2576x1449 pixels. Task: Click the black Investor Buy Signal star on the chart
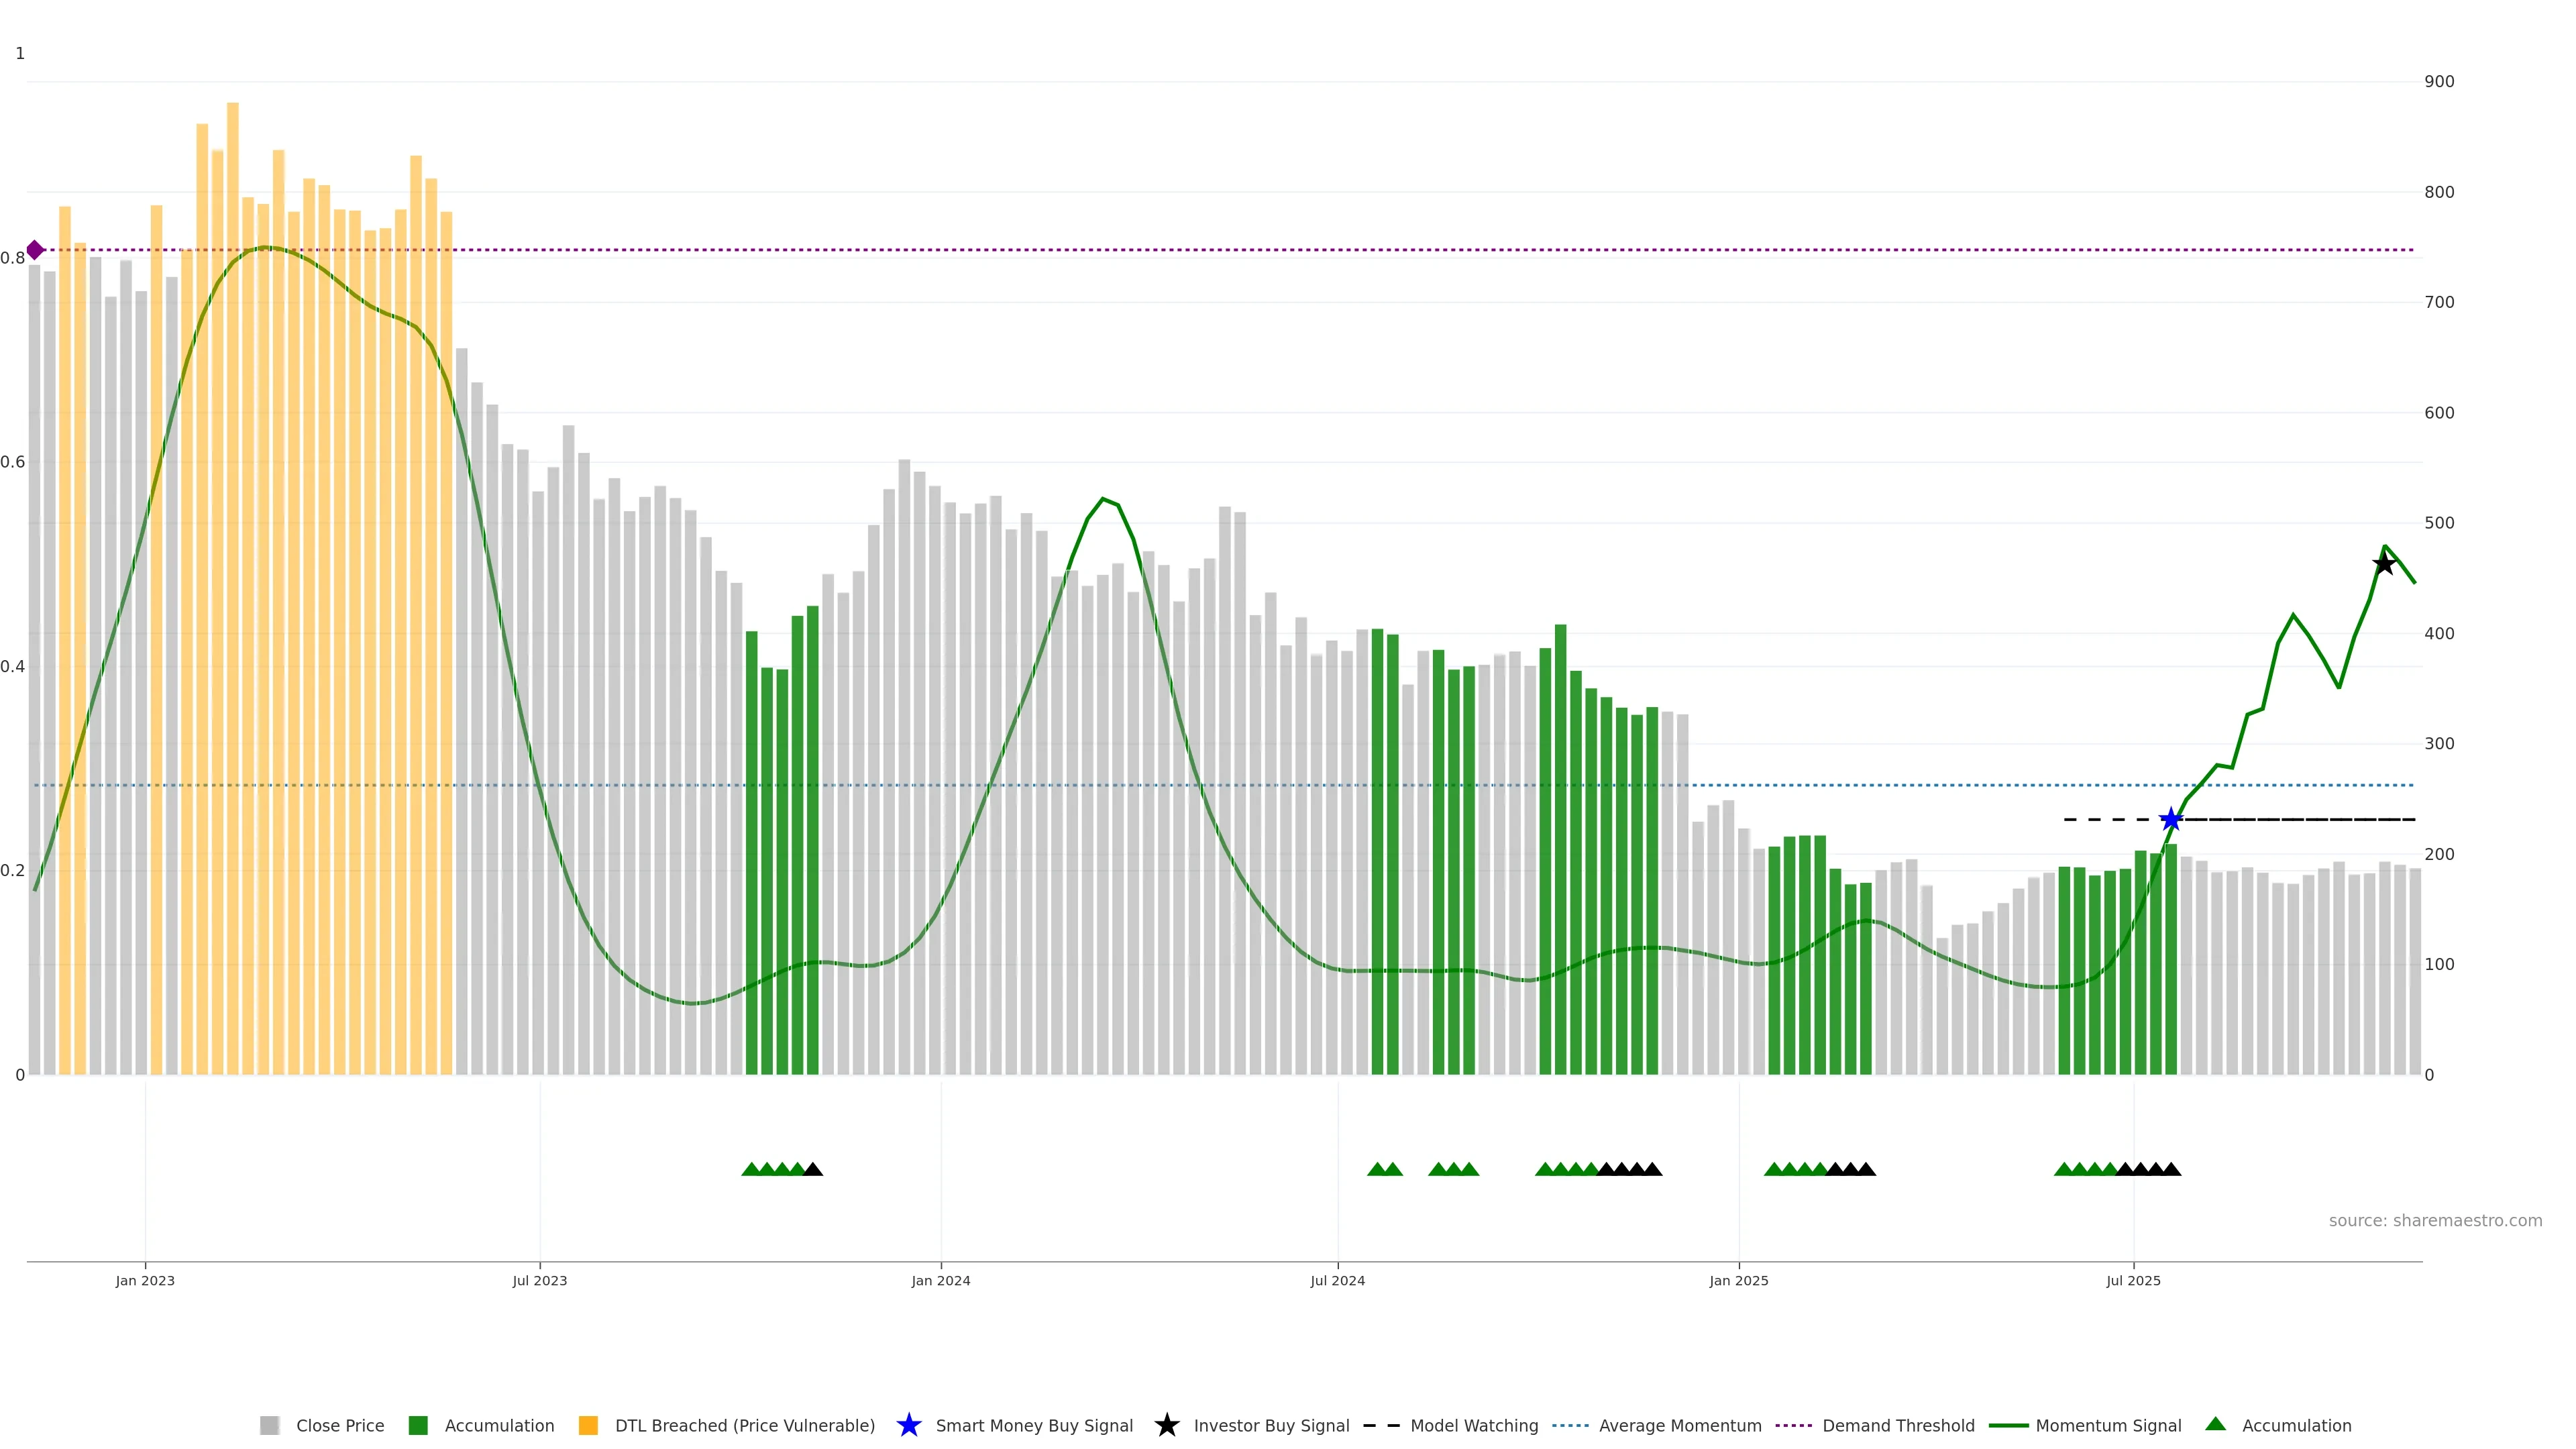point(2384,564)
